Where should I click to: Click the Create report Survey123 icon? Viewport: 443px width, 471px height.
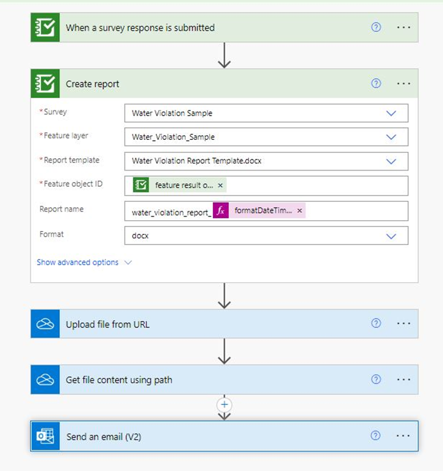click(45, 84)
